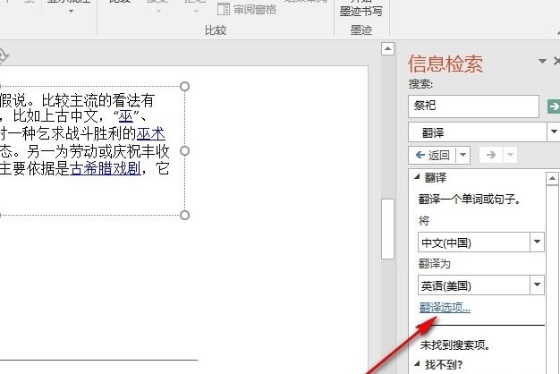Image resolution: width=560 pixels, height=374 pixels.
Task: Open the 返回 history dropdown arrow
Action: point(463,155)
